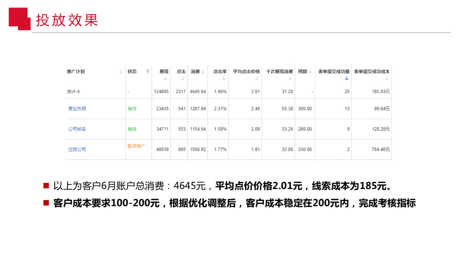Click total average price 2.01

pos(255,92)
